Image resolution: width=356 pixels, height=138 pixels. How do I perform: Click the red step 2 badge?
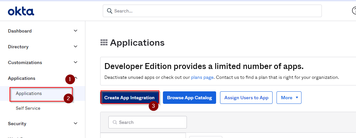pyautogui.click(x=68, y=98)
